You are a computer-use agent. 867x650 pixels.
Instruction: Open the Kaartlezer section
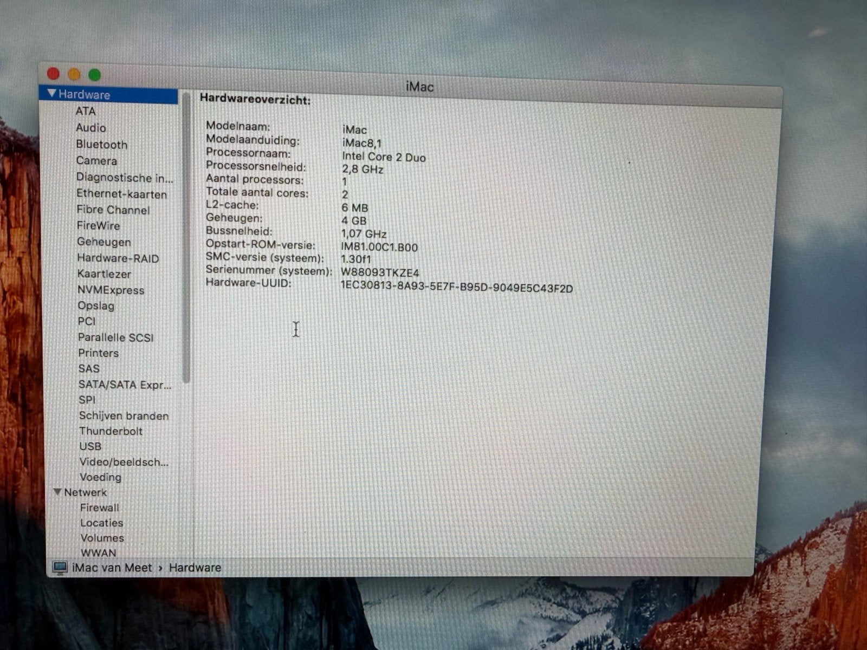(104, 274)
